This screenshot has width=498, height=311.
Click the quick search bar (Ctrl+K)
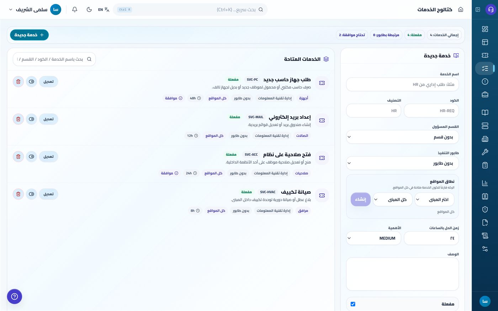190,10
